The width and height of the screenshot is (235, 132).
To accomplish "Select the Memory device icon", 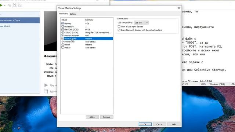I will 63,23.
